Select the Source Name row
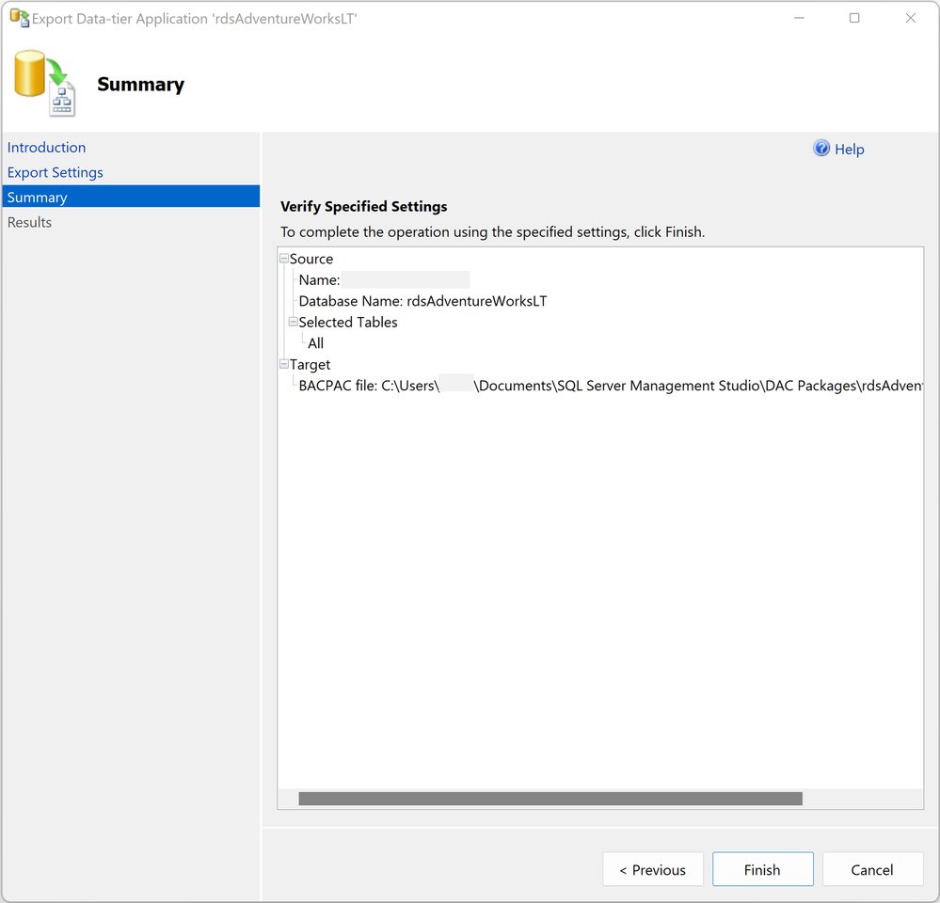This screenshot has width=940, height=903. pos(384,279)
